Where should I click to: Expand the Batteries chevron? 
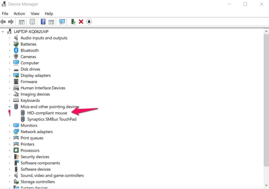coord(9,44)
